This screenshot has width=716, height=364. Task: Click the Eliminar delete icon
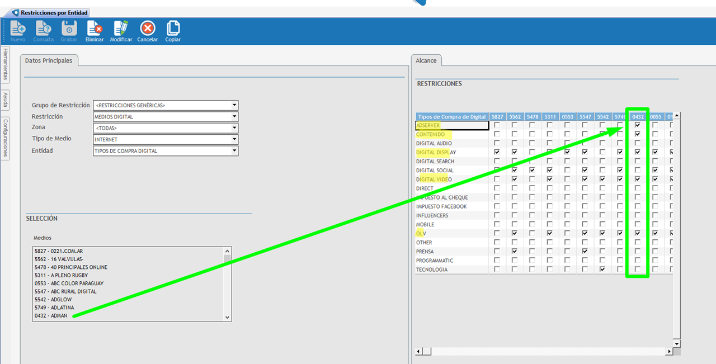95,28
